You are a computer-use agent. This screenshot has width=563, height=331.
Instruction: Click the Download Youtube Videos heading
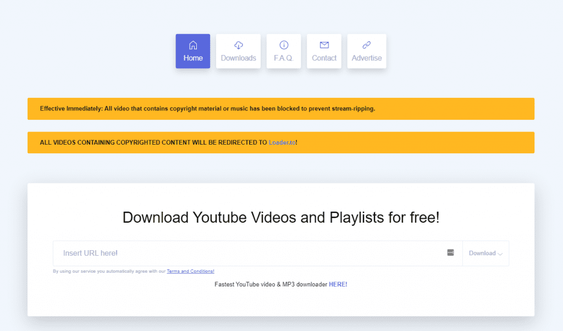pyautogui.click(x=281, y=217)
